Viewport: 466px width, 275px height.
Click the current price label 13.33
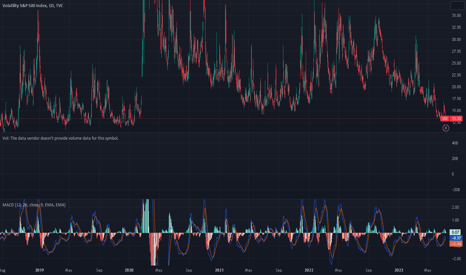(x=456, y=118)
